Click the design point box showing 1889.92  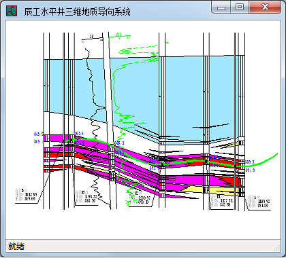259,202
